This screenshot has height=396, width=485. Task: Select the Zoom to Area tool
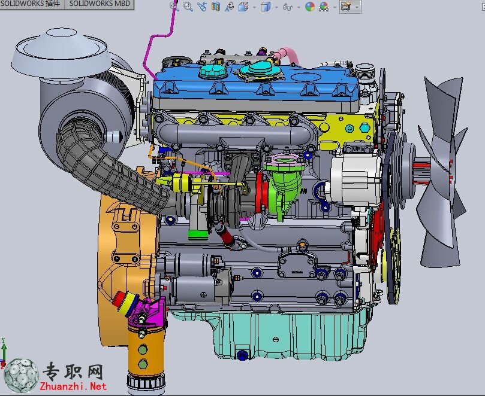point(188,6)
